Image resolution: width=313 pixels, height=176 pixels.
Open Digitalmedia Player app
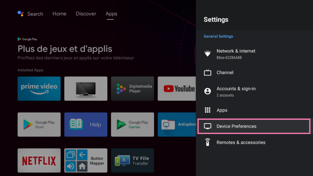(133, 89)
